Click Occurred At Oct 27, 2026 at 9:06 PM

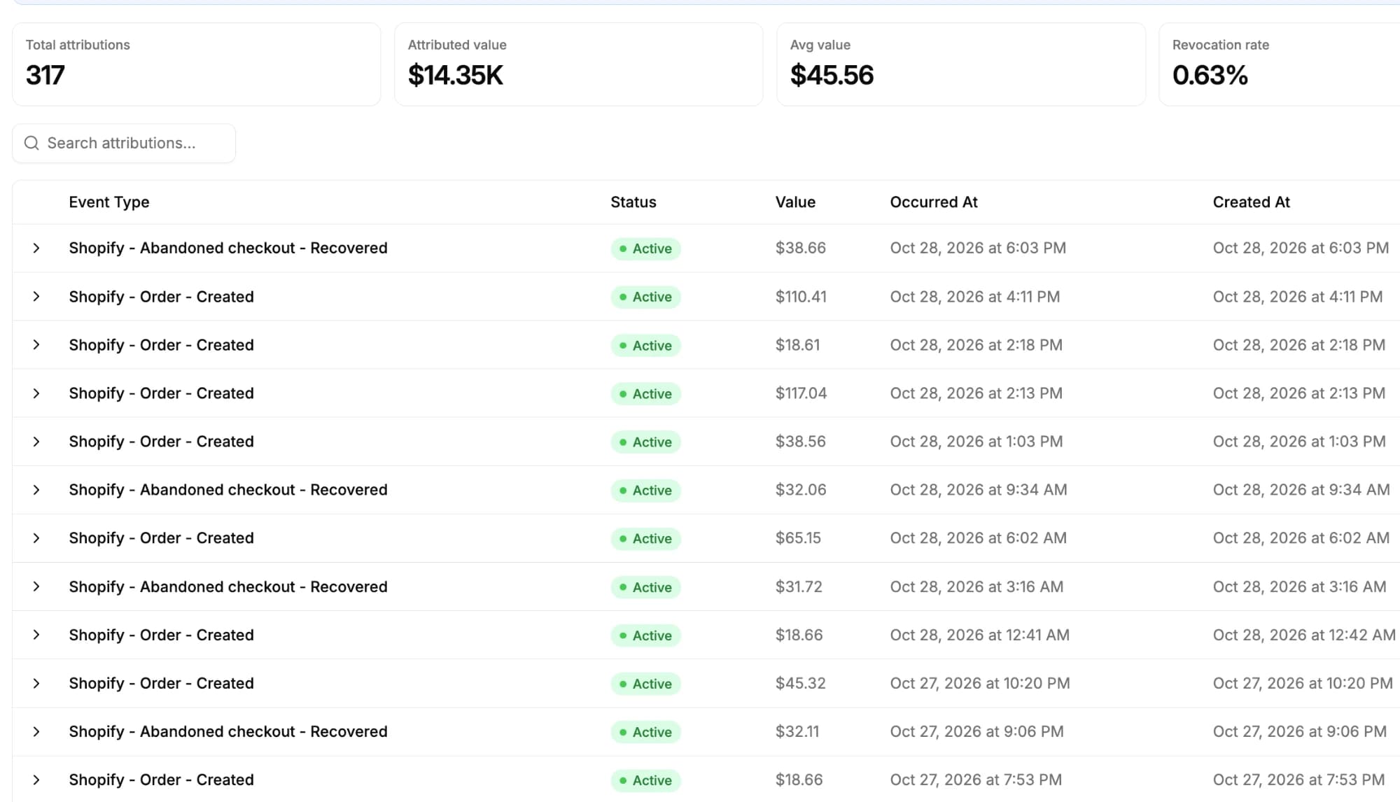point(976,731)
